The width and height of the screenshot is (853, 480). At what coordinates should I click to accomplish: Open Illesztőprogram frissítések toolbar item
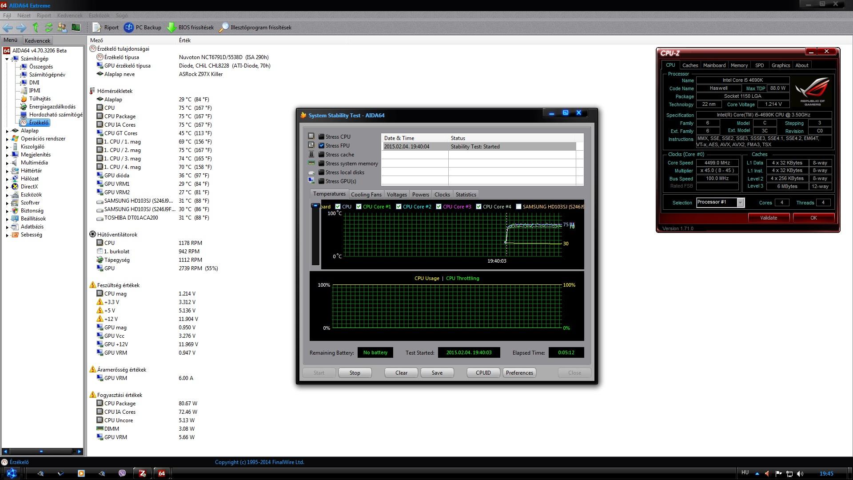[255, 28]
